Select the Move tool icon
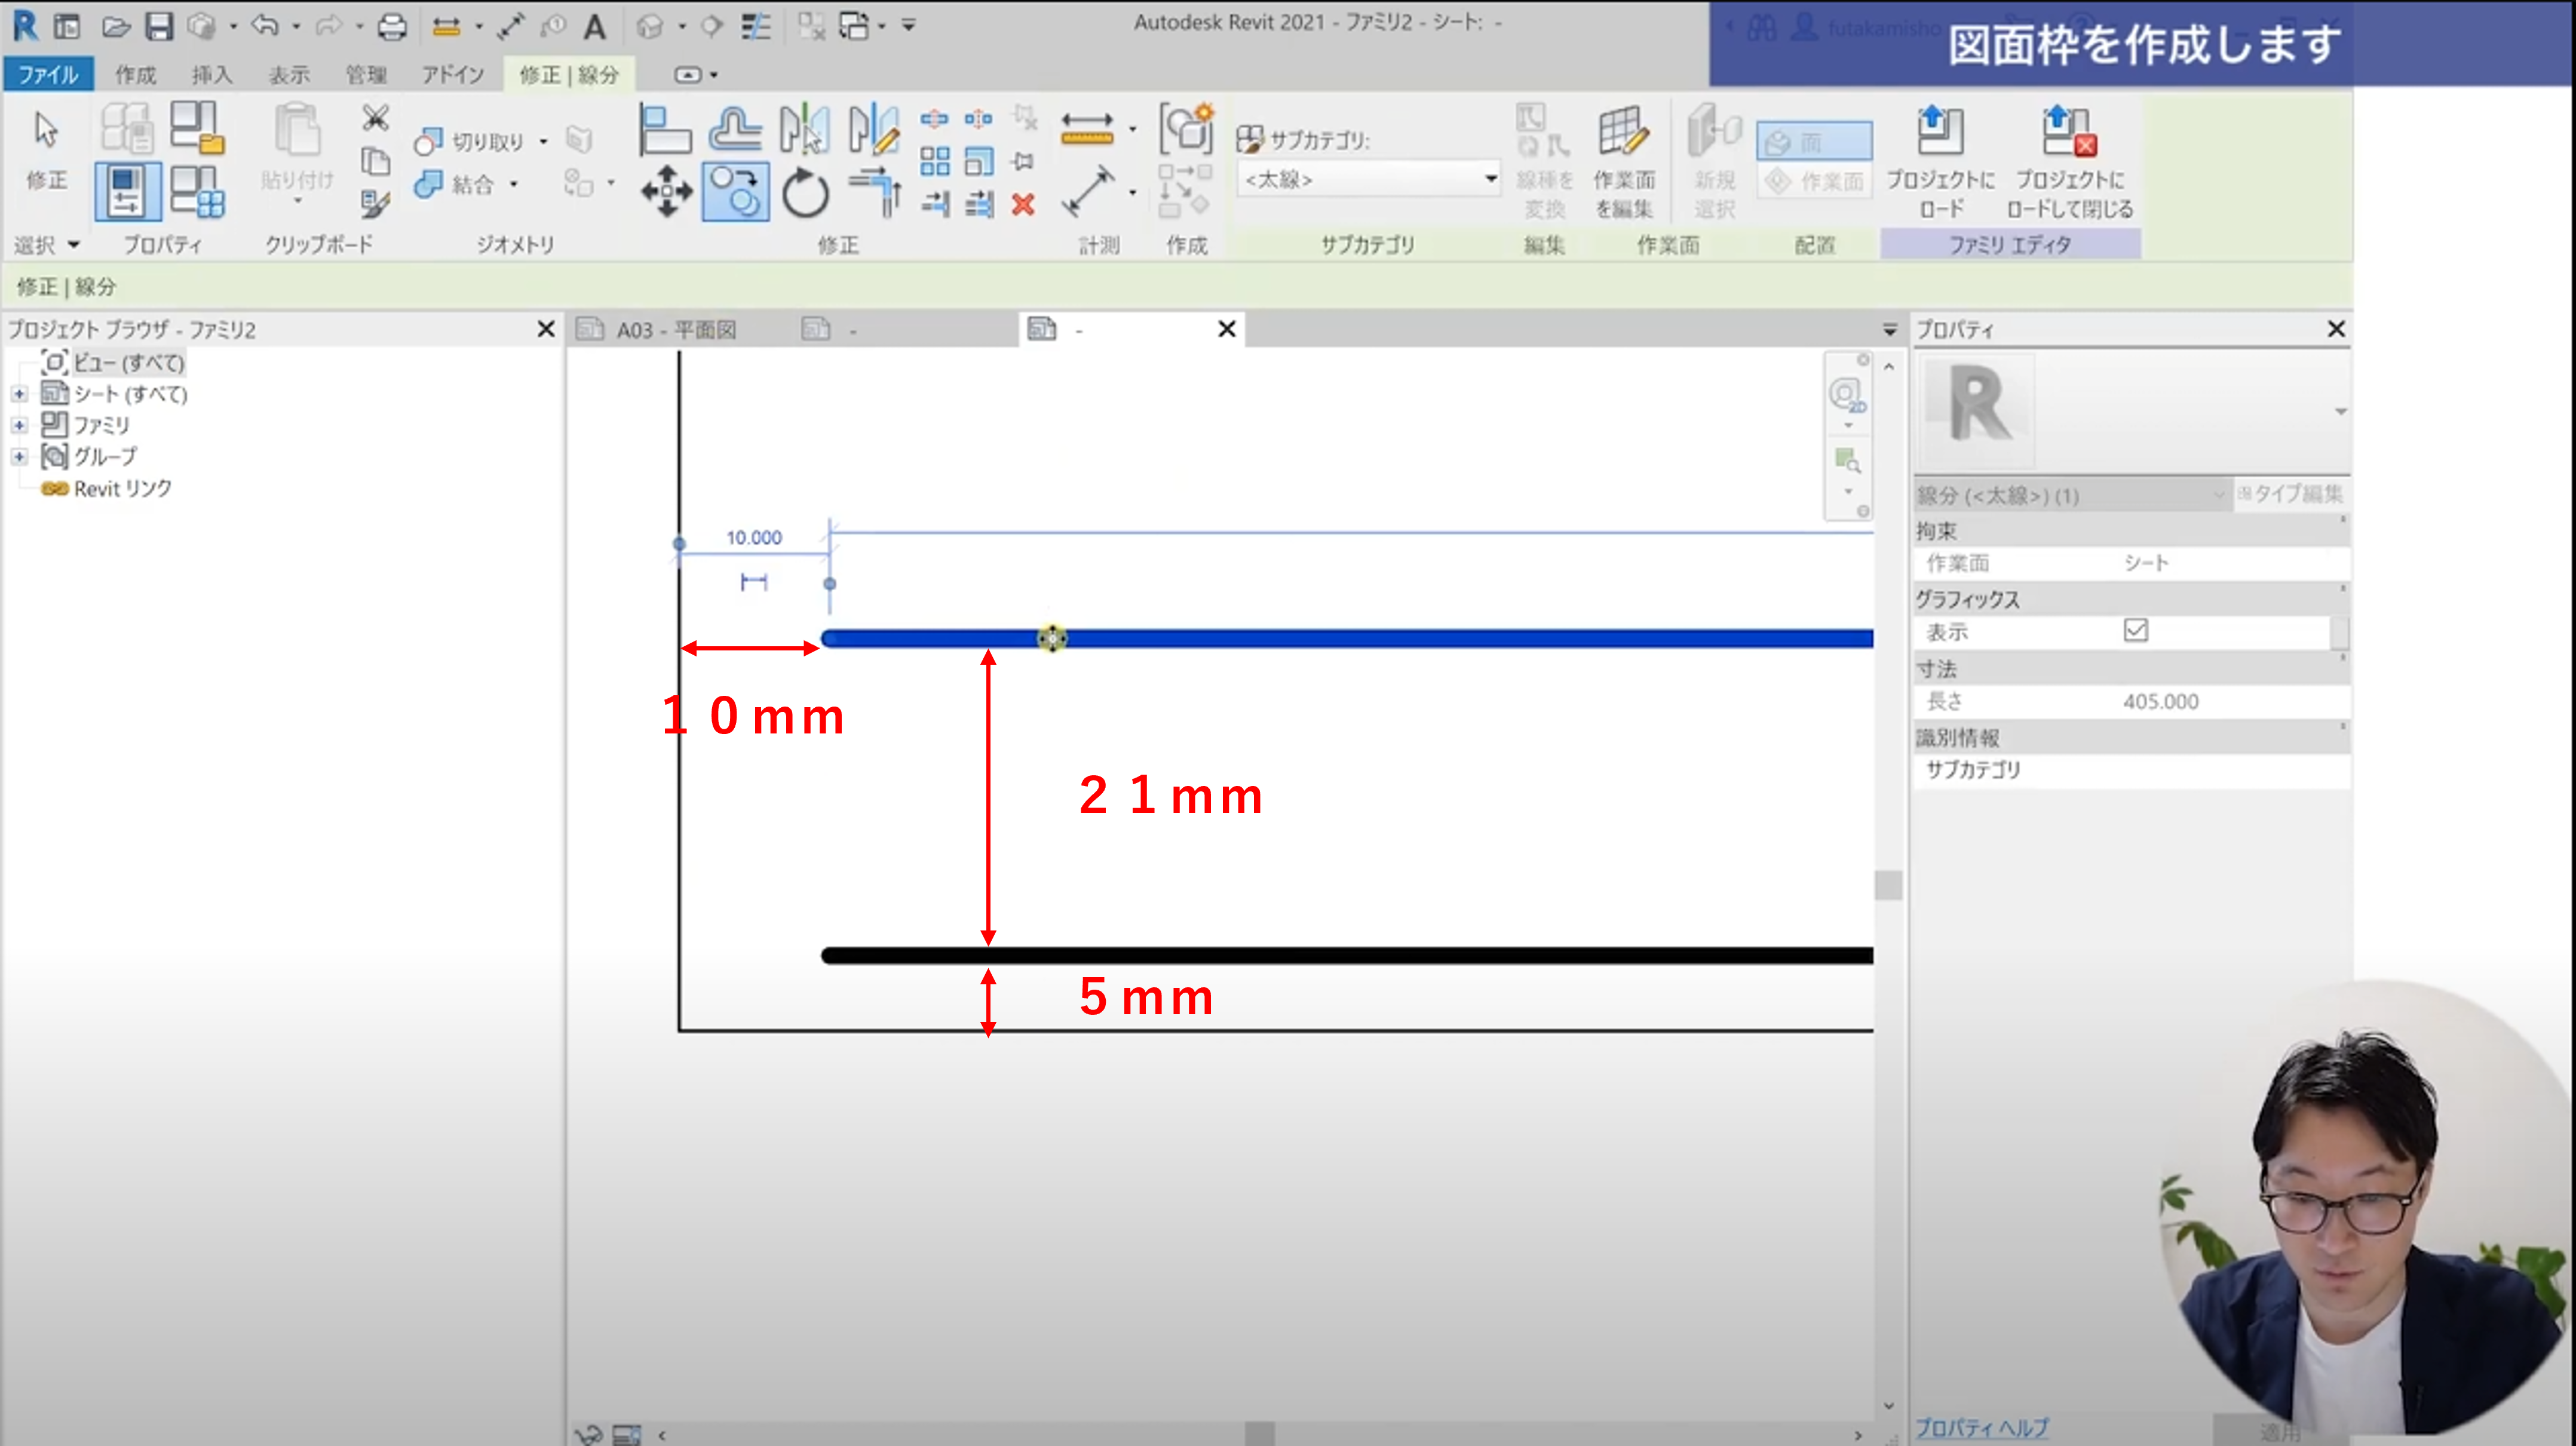The width and height of the screenshot is (2576, 1446). tap(666, 191)
